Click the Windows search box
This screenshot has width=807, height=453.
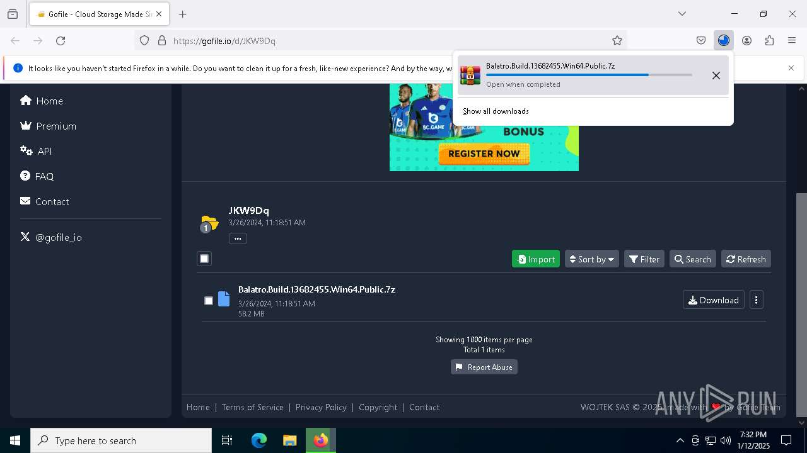click(121, 440)
